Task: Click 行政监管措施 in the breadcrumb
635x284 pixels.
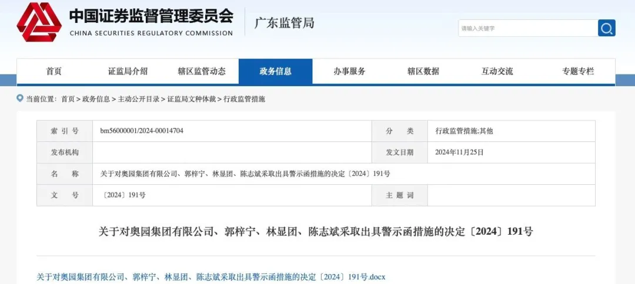Action: [244, 99]
